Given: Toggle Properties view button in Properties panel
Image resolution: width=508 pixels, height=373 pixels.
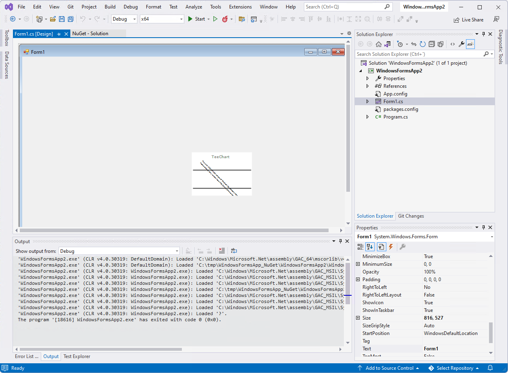Looking at the screenshot, I should click(x=381, y=246).
